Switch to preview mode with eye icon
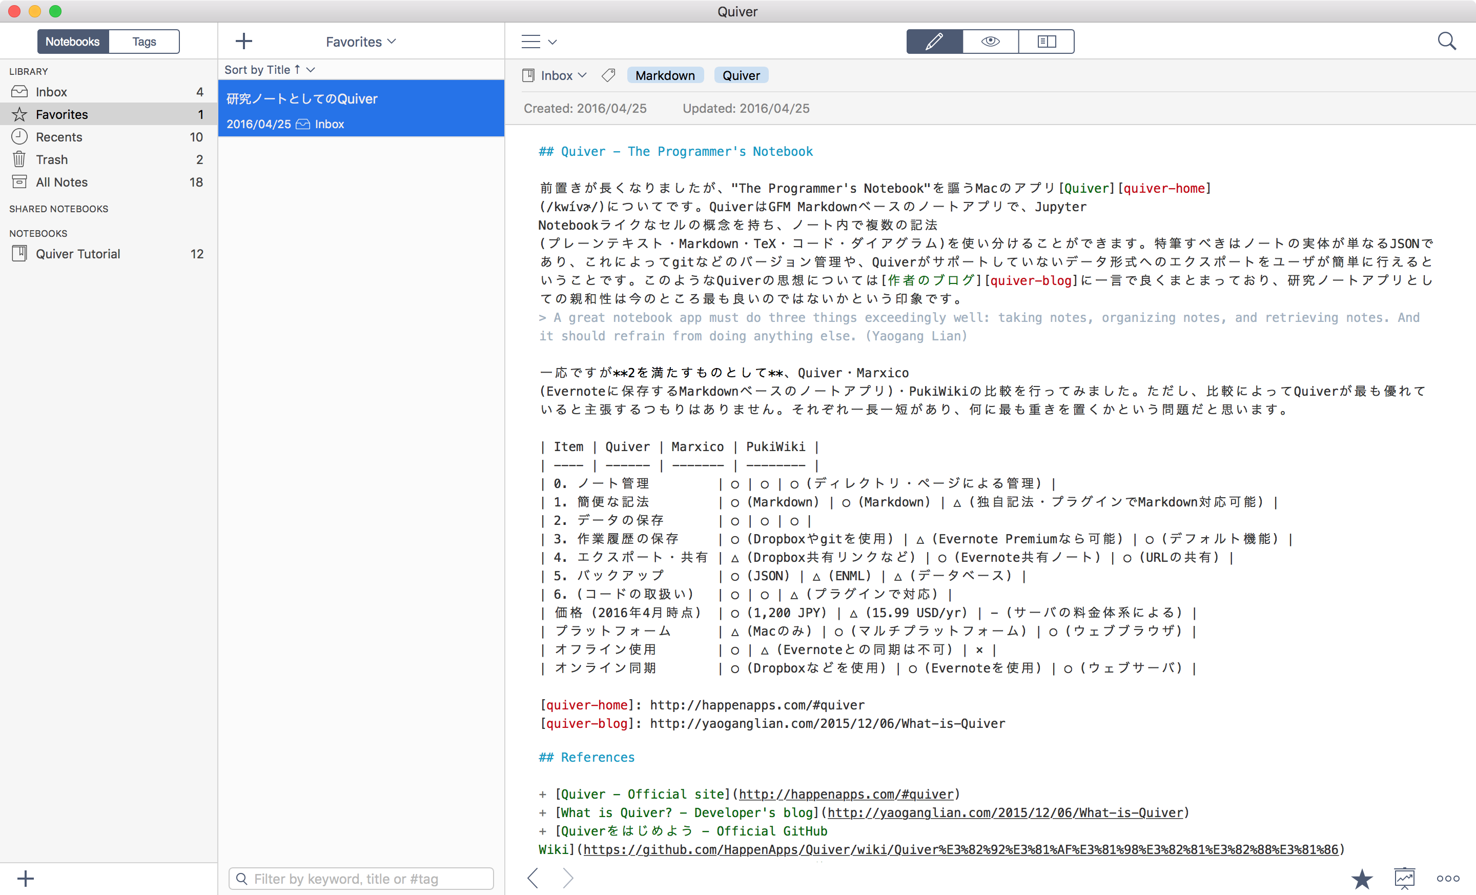 click(990, 42)
